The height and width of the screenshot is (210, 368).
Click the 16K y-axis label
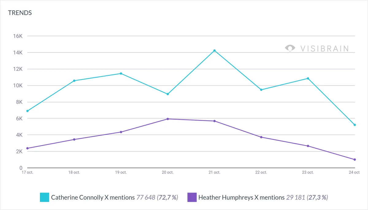point(18,36)
